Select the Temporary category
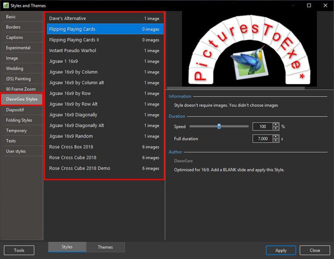 (x=22, y=131)
